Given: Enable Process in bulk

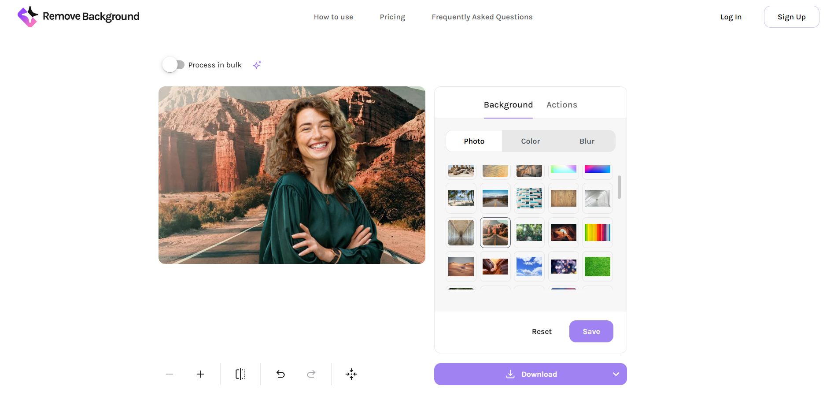Looking at the screenshot, I should (x=173, y=64).
